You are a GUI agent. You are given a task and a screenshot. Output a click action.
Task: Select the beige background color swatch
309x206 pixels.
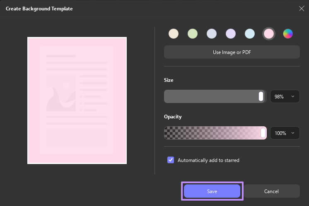point(174,34)
